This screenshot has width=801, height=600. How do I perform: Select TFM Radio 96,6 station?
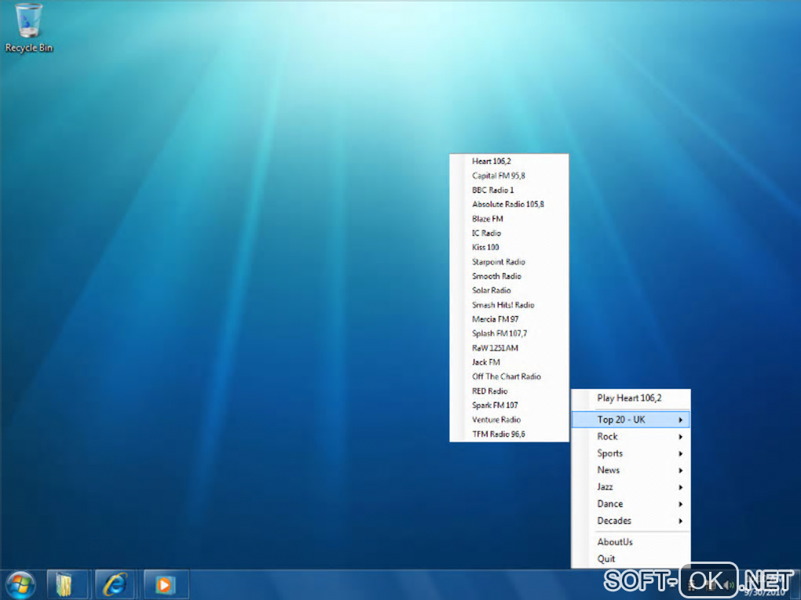pyautogui.click(x=509, y=435)
